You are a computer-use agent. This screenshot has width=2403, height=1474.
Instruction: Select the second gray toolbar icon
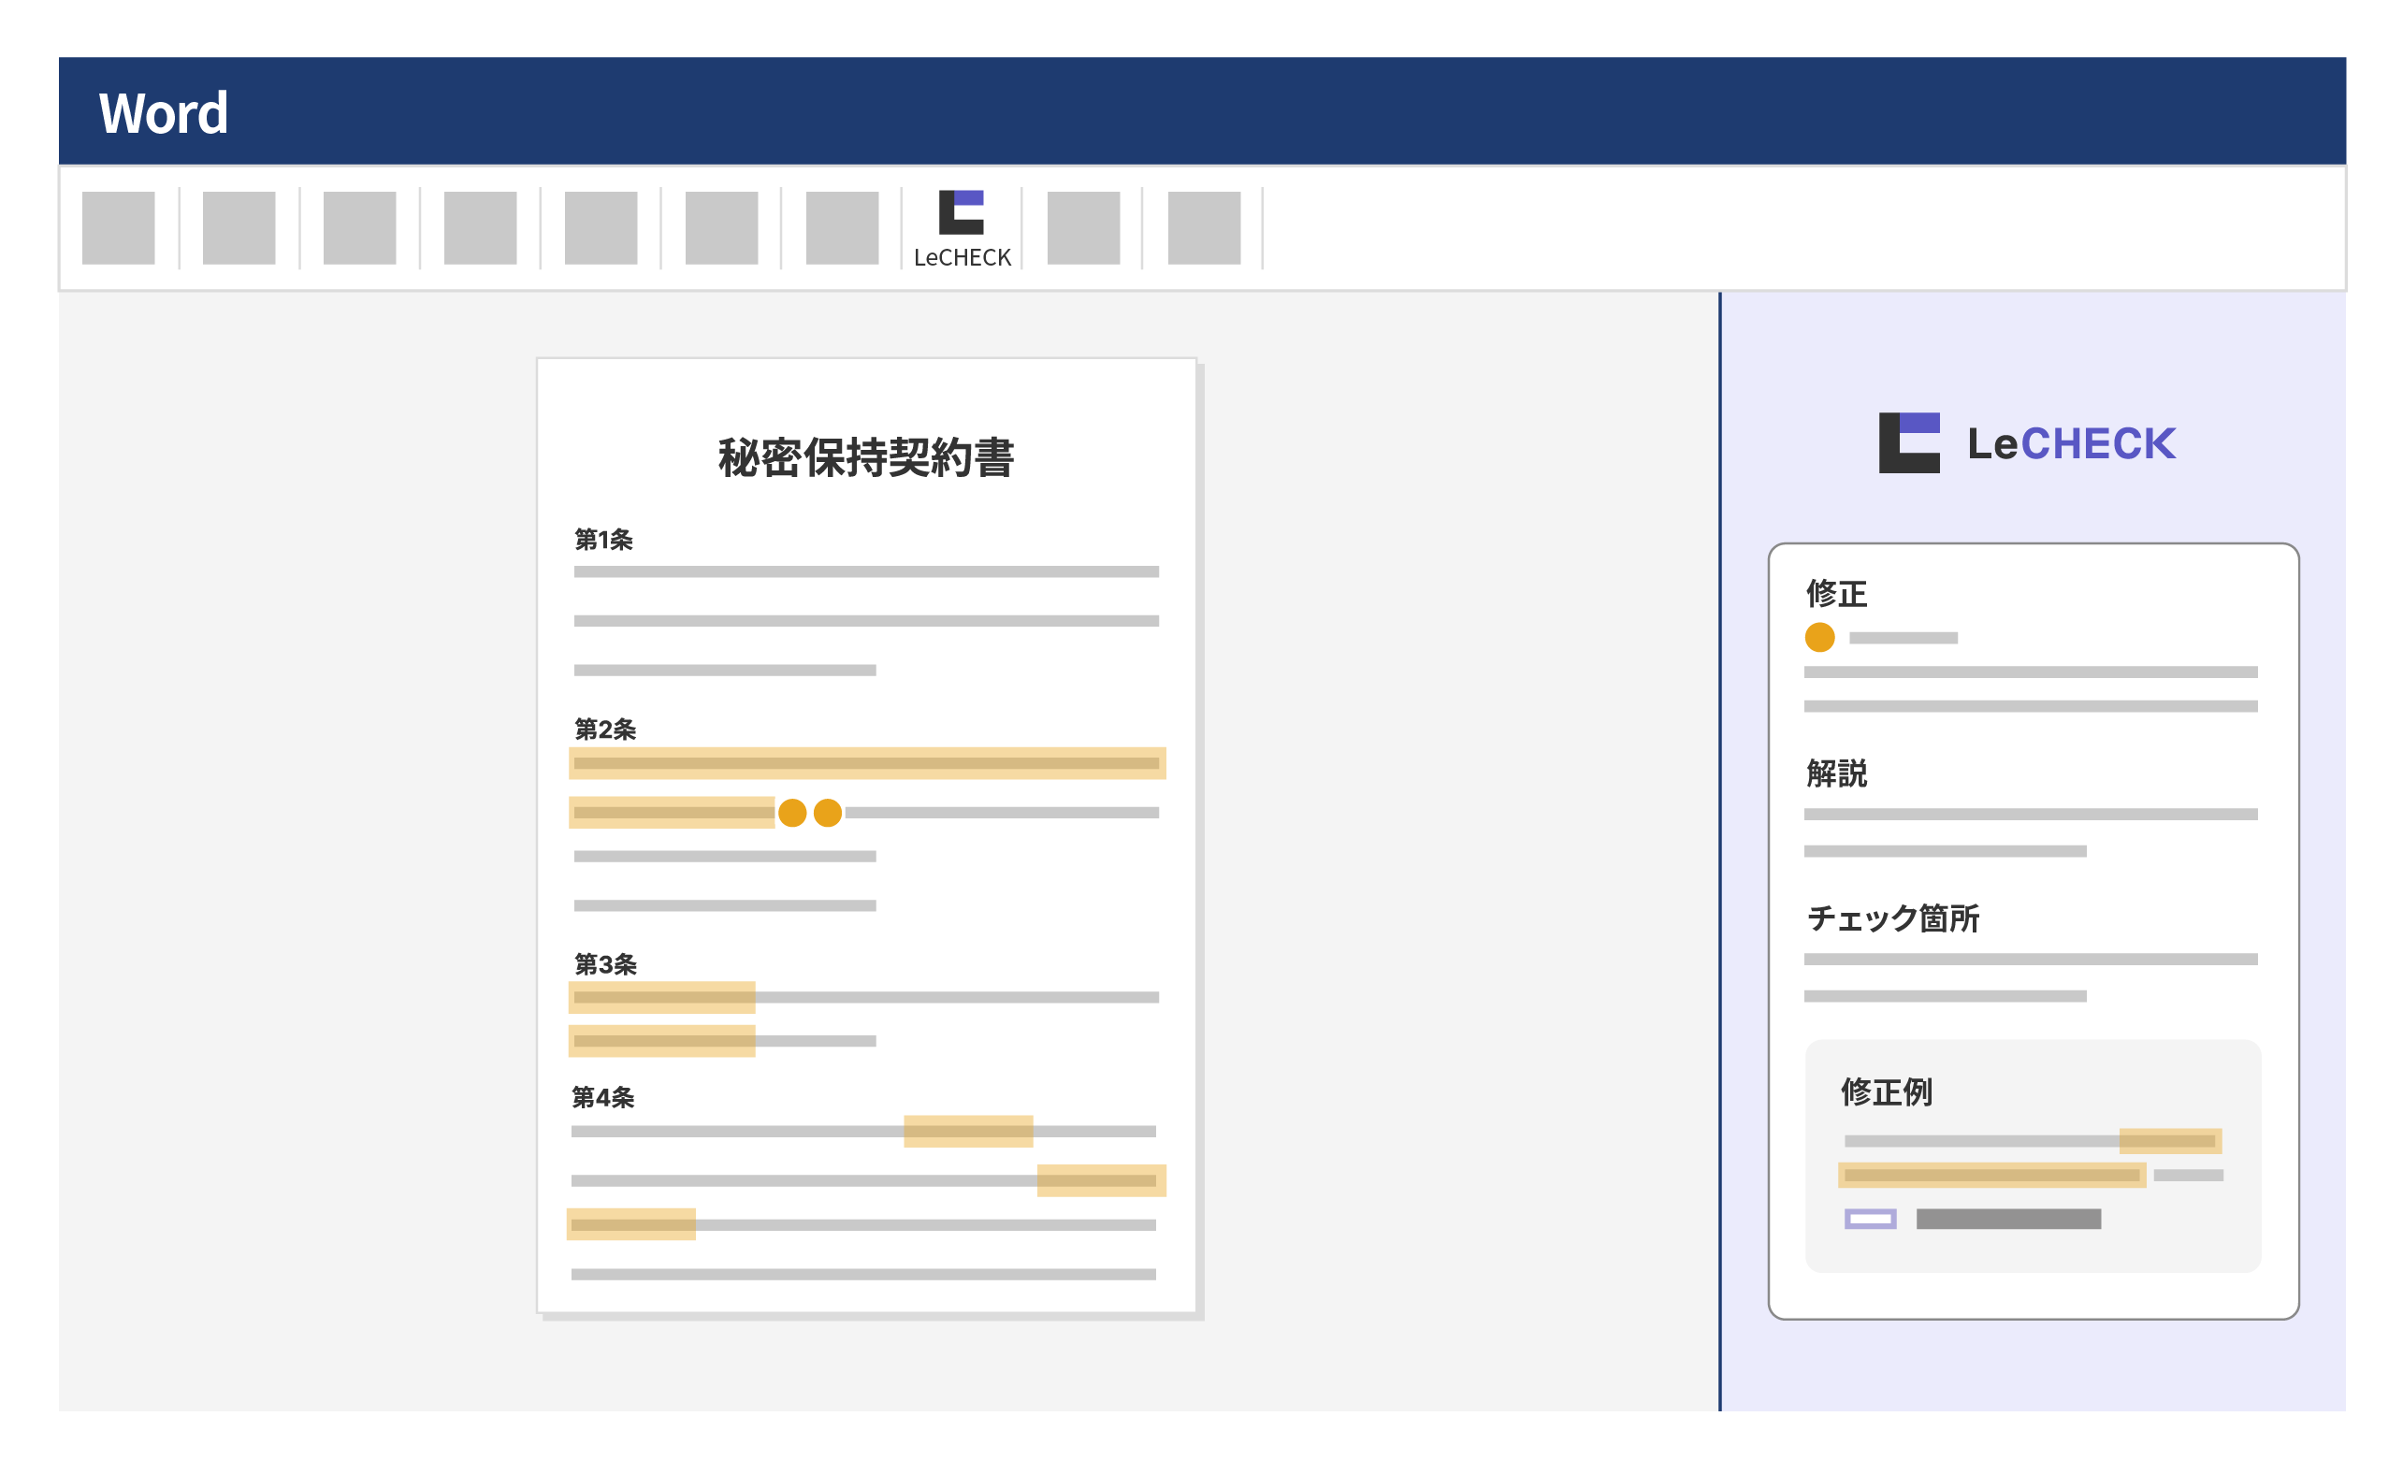239,226
